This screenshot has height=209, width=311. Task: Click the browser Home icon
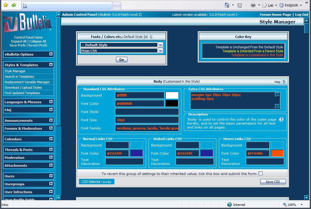[227, 5]
